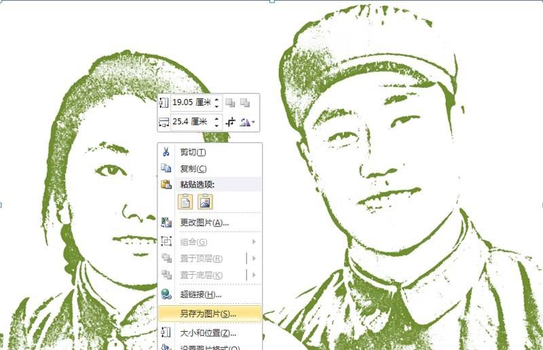
Task: Click the clipboard paste options icon
Action: (166, 184)
